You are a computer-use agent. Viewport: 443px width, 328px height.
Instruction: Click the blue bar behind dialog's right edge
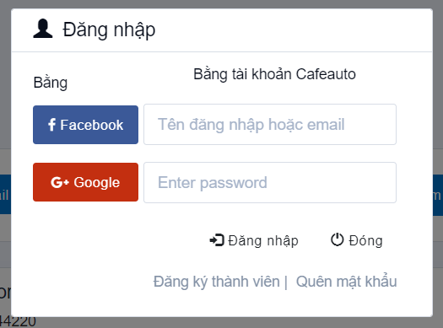tap(438, 195)
